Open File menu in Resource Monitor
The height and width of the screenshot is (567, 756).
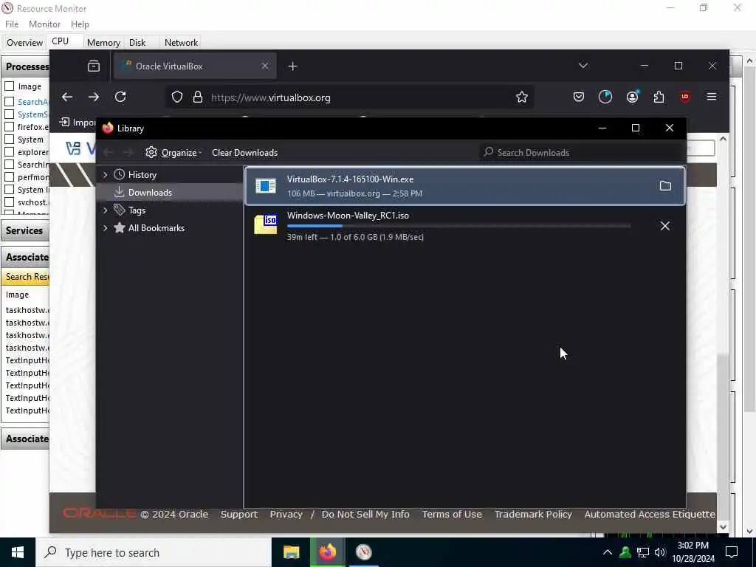coord(12,24)
